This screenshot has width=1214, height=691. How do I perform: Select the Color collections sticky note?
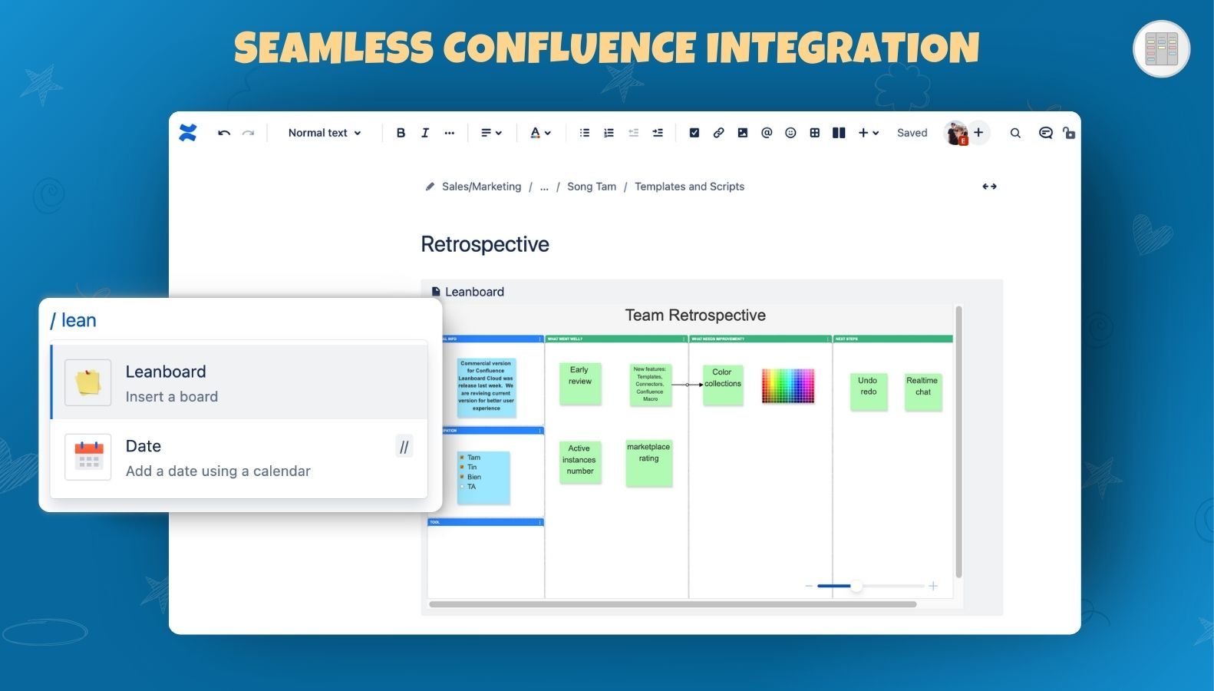coord(723,385)
